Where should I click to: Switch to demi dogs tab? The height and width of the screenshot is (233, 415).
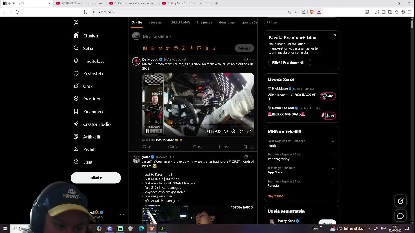(x=227, y=22)
